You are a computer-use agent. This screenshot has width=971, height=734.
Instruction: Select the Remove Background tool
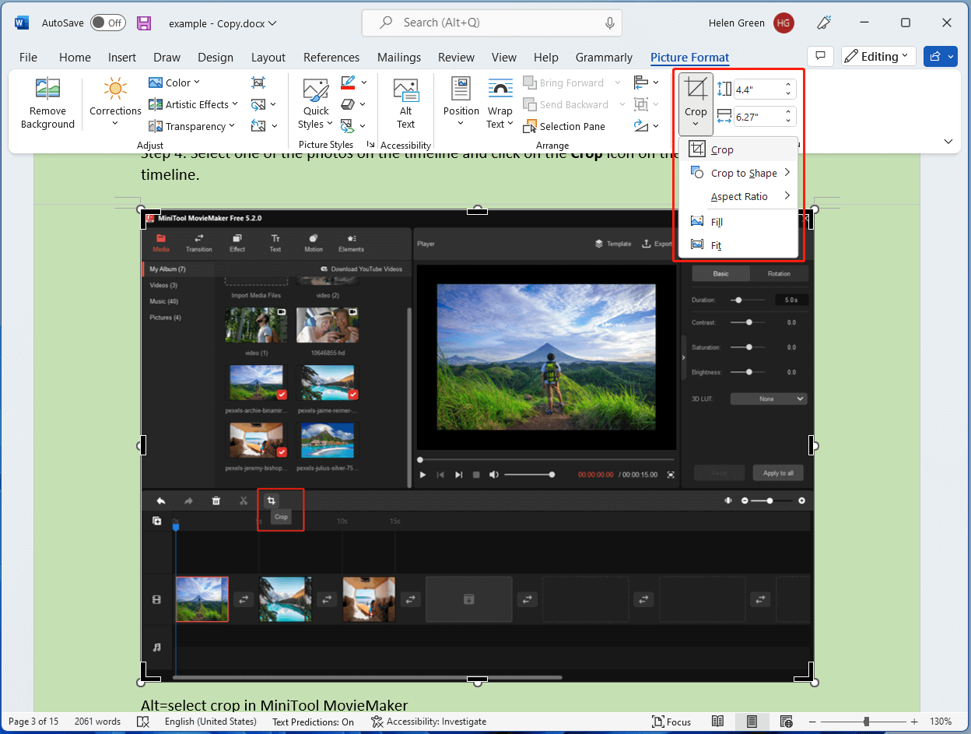tap(47, 104)
